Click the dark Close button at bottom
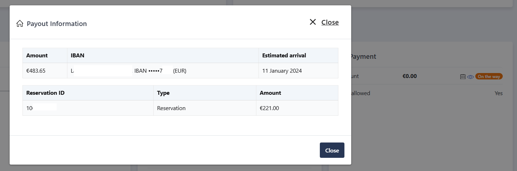Viewport: 517px width, 171px height. click(x=332, y=150)
